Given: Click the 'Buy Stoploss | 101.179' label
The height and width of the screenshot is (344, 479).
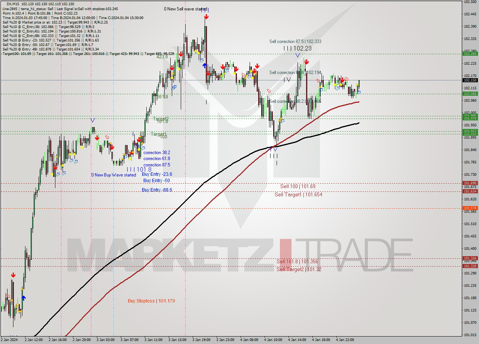Looking at the screenshot, I should pyautogui.click(x=151, y=301).
